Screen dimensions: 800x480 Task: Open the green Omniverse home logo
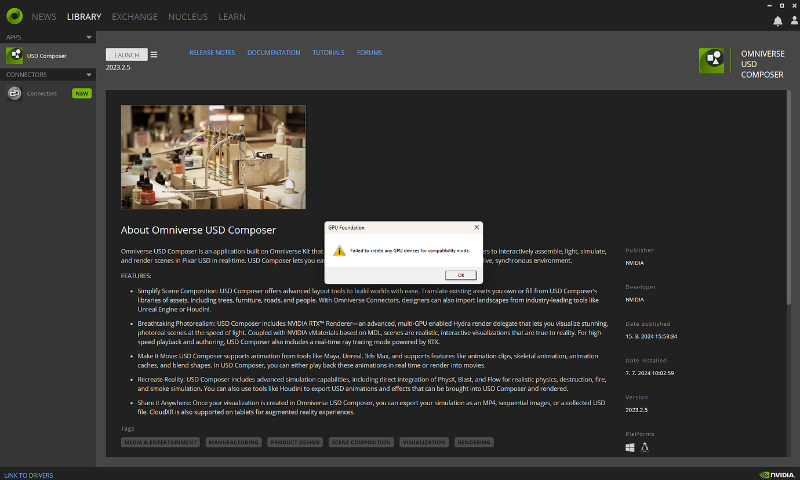[x=14, y=16]
